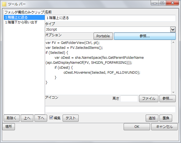Maximize the ツール バー window
This screenshot has height=143, width=181.
pyautogui.click(x=162, y=3)
